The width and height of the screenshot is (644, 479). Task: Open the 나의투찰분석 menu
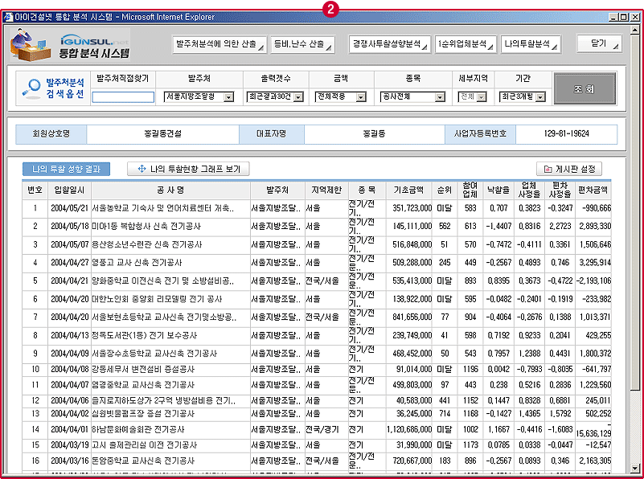pos(531,44)
